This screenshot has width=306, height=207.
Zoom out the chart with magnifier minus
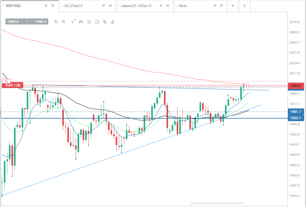56,22
